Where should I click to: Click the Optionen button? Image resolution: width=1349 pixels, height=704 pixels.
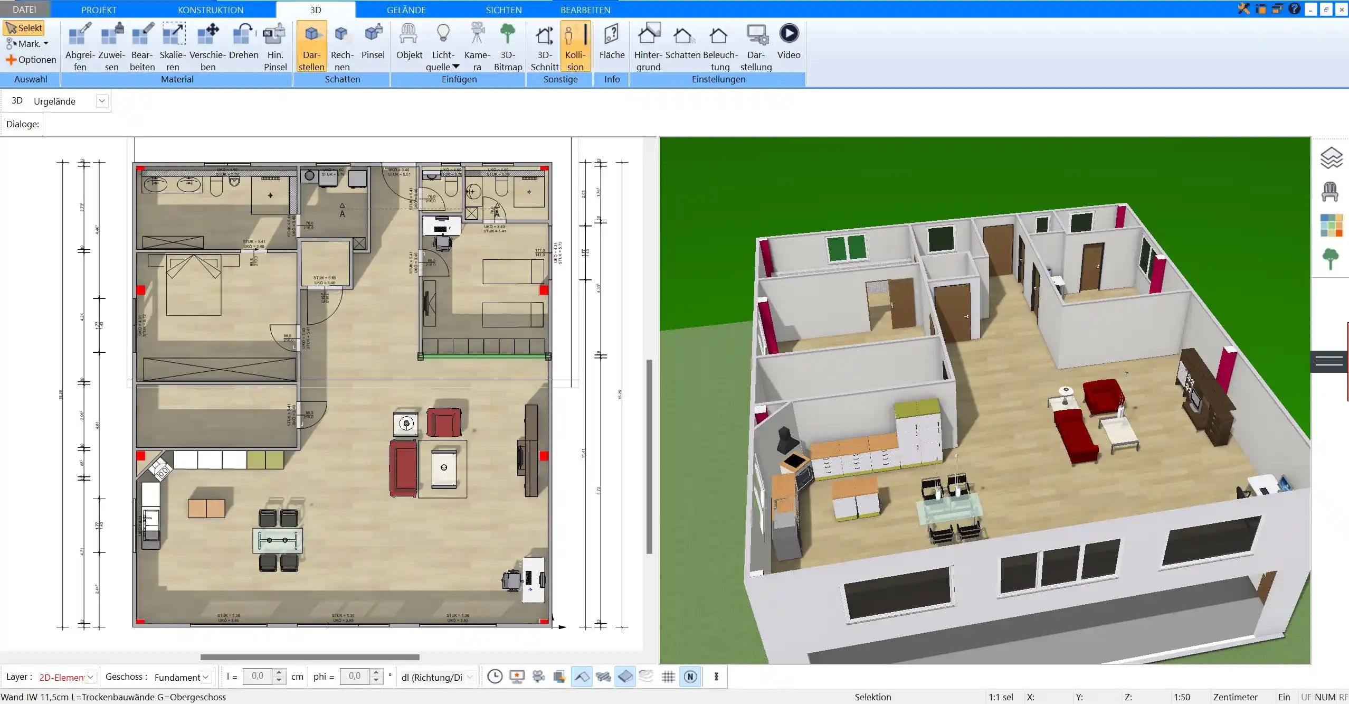click(31, 60)
